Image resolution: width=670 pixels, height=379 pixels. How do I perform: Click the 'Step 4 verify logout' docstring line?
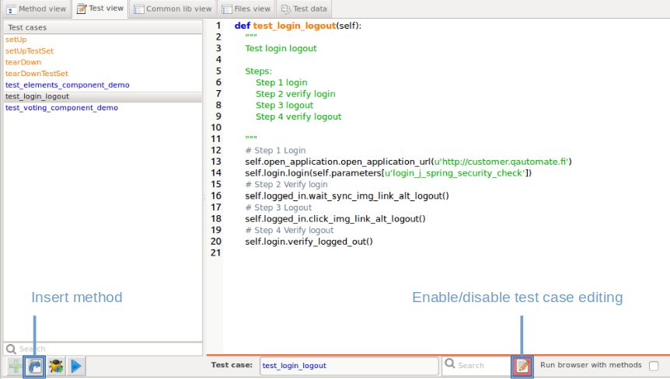[298, 116]
